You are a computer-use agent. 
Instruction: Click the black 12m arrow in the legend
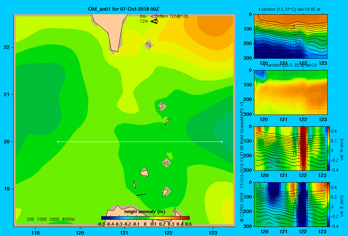pos(154,21)
